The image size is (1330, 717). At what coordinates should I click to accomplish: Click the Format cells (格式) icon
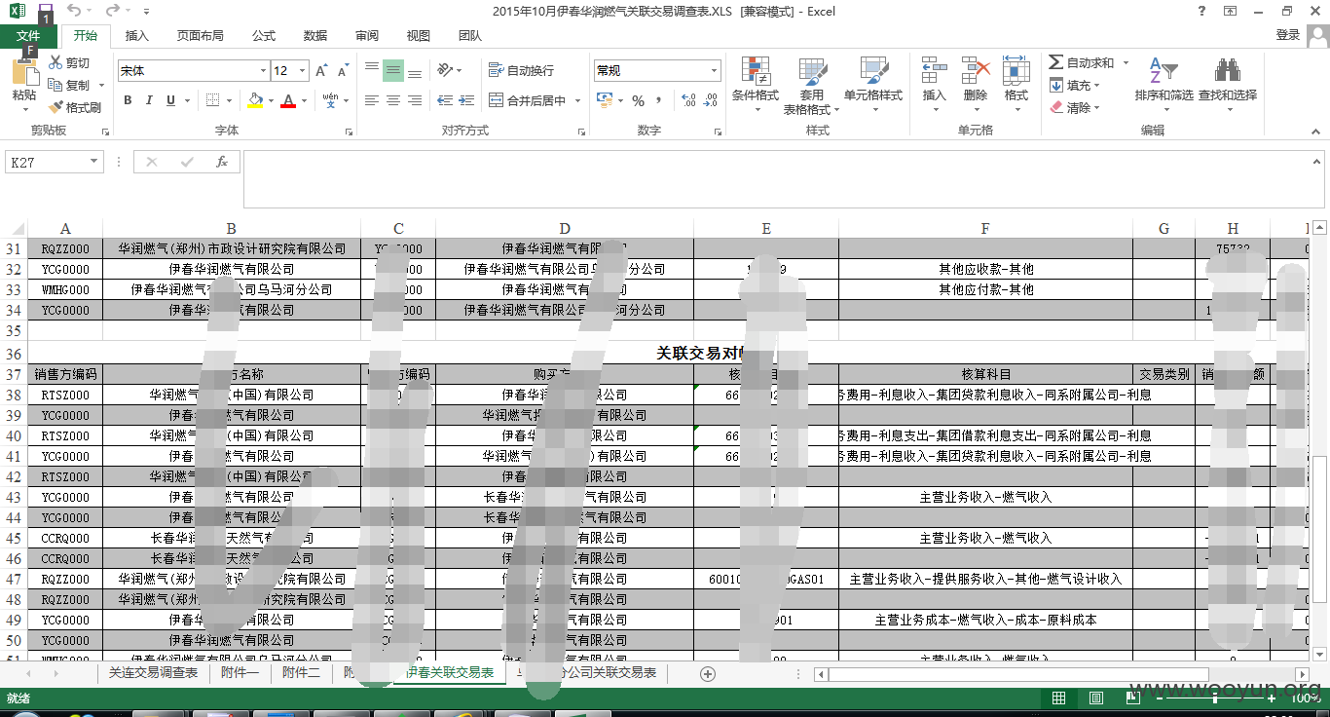pyautogui.click(x=1016, y=70)
